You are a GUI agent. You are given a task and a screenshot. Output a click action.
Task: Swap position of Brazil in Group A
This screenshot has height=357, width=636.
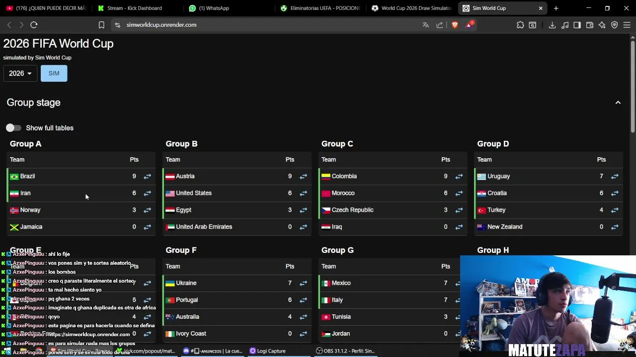[147, 177]
